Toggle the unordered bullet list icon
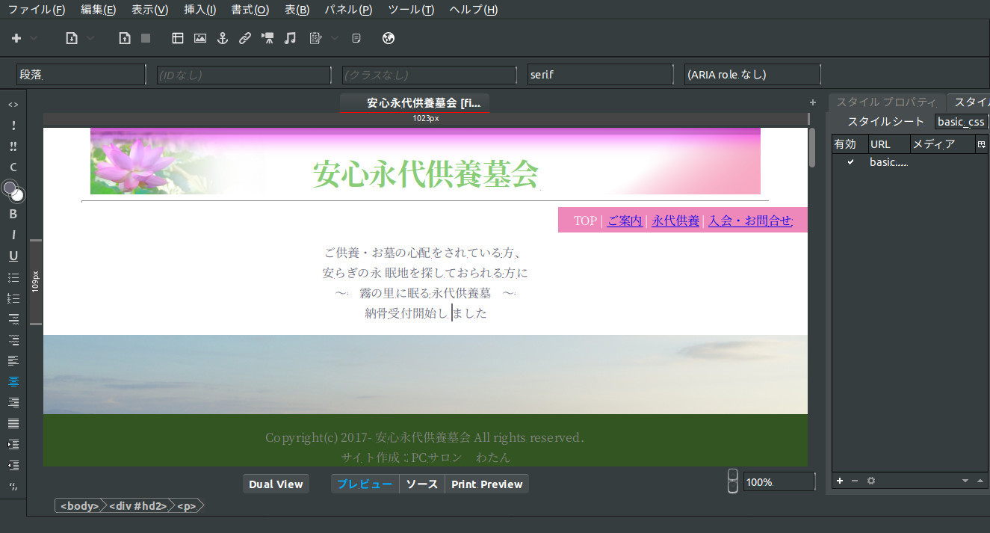The height and width of the screenshot is (533, 990). pos(13,277)
